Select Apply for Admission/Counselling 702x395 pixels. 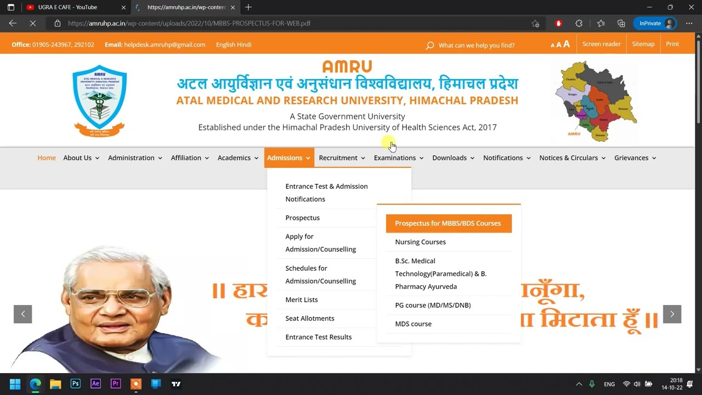[x=321, y=243]
